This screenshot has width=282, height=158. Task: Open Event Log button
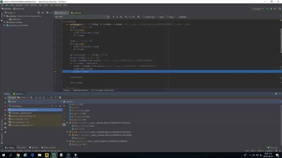(x=273, y=147)
